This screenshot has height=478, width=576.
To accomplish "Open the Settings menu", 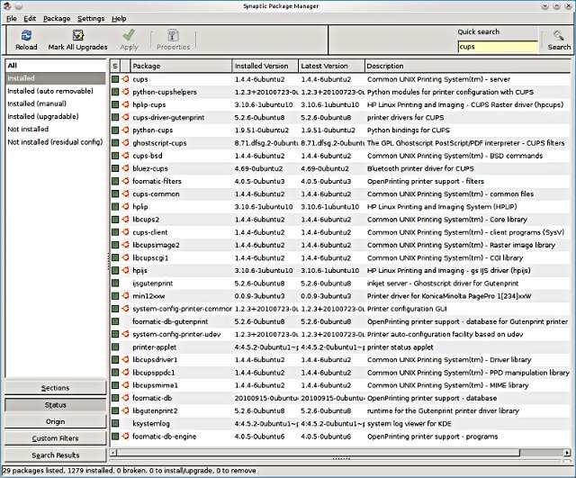I will 91,18.
